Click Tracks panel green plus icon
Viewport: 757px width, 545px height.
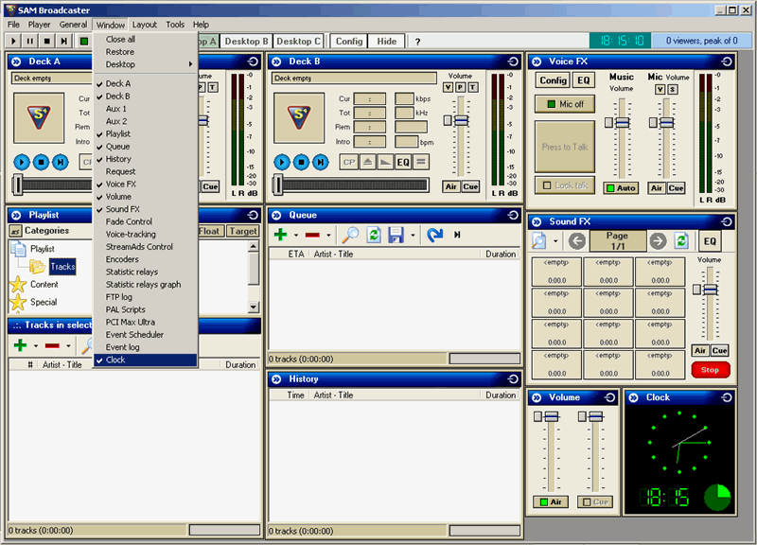click(x=20, y=345)
